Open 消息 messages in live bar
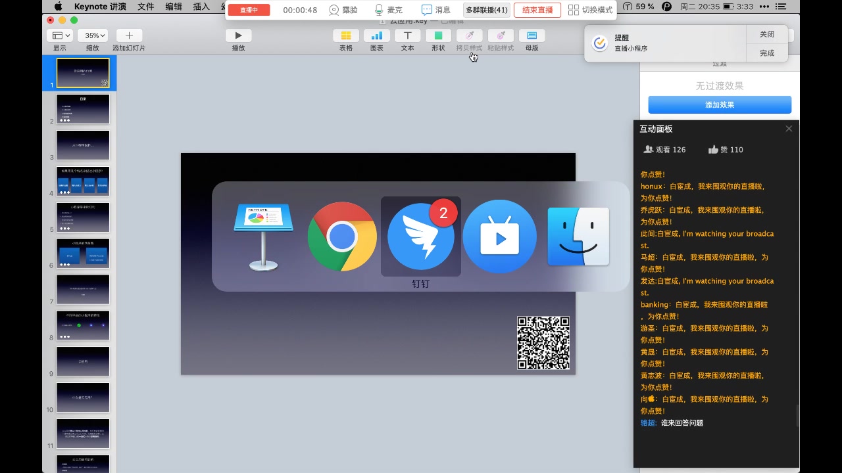This screenshot has height=473, width=842. tap(436, 10)
